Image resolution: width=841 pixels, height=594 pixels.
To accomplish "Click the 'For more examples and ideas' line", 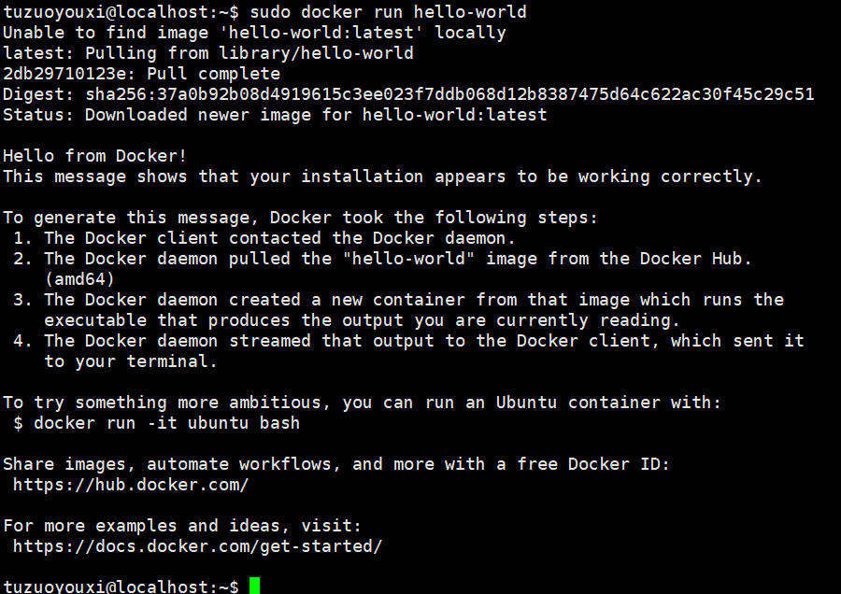I will tap(182, 526).
